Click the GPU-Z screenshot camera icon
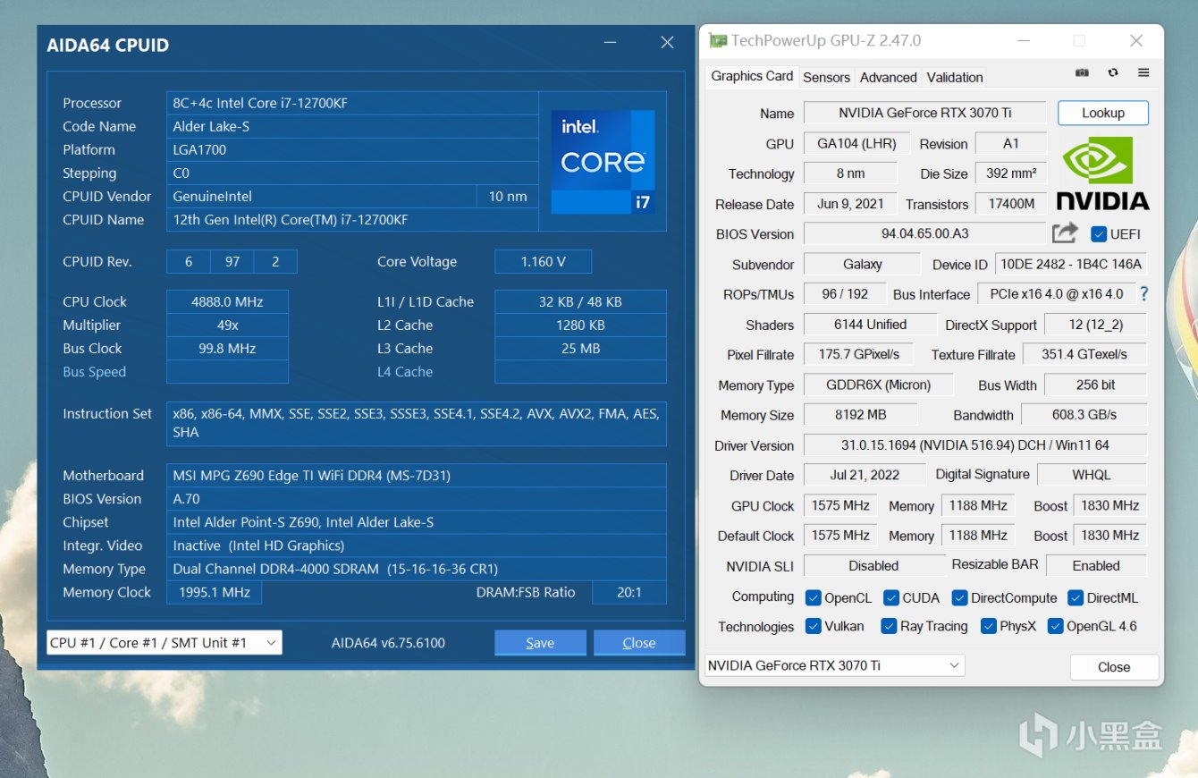The width and height of the screenshot is (1198, 778). pyautogui.click(x=1082, y=72)
